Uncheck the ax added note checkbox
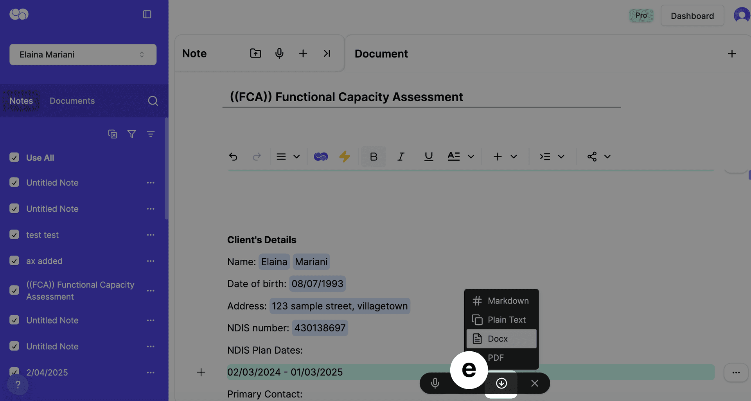751x401 pixels. pyautogui.click(x=14, y=261)
